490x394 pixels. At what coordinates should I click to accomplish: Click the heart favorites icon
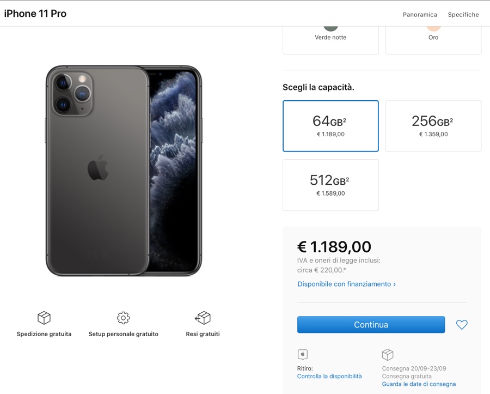click(x=462, y=325)
